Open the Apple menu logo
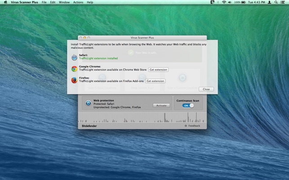The image size is (289, 180). 5,2
